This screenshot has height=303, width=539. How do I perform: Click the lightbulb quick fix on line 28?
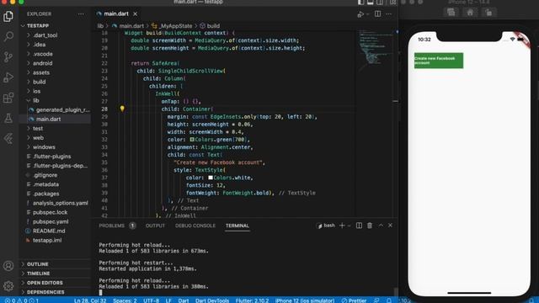(122, 109)
